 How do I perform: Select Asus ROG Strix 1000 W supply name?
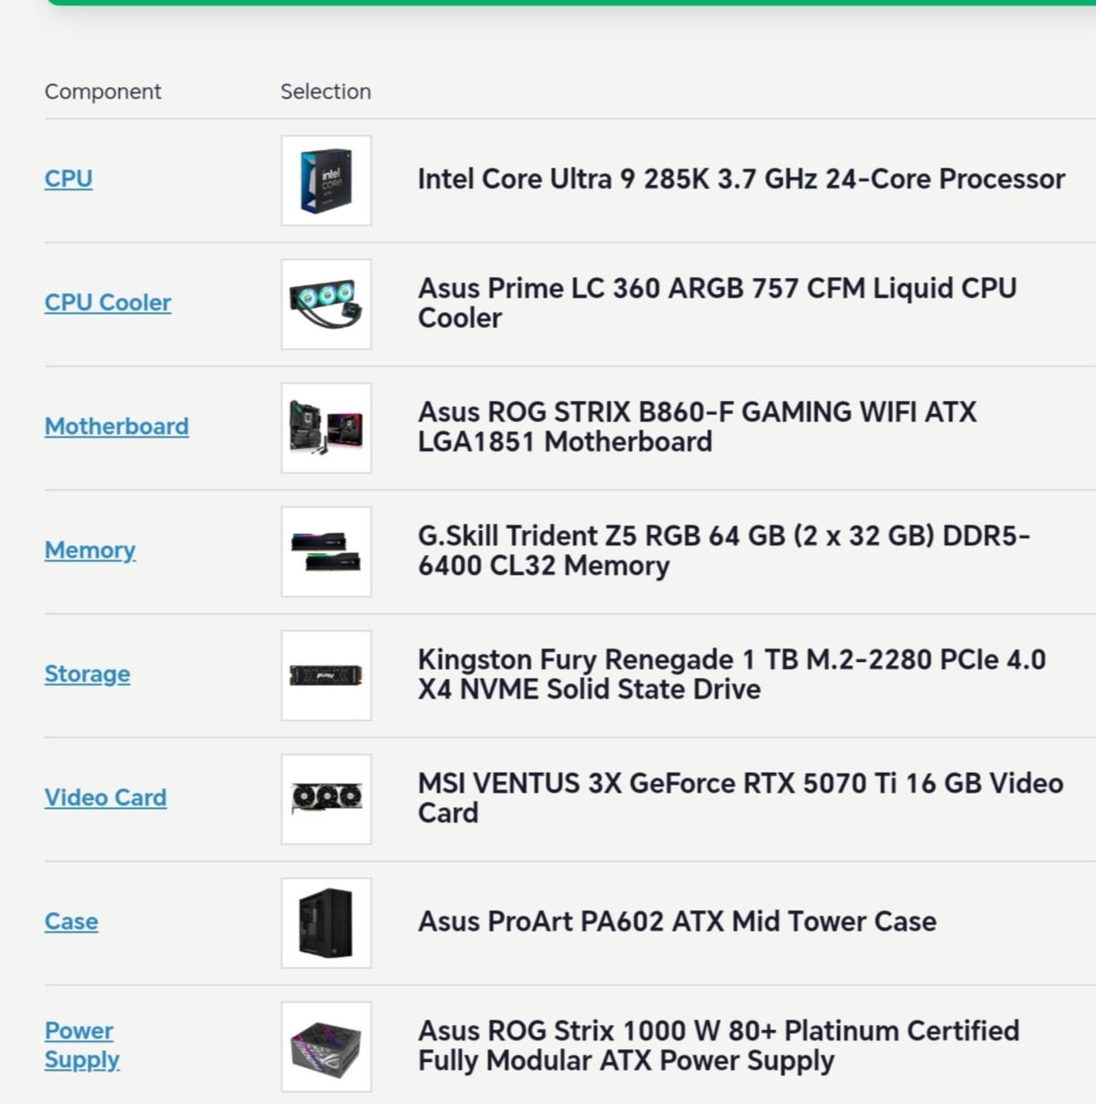point(718,1046)
